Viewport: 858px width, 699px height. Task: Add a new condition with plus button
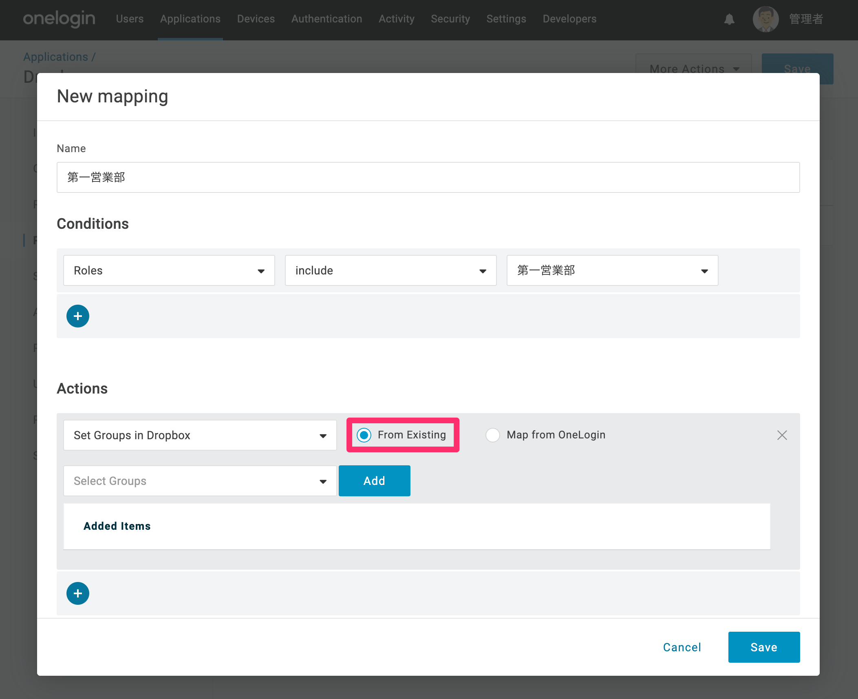(78, 316)
